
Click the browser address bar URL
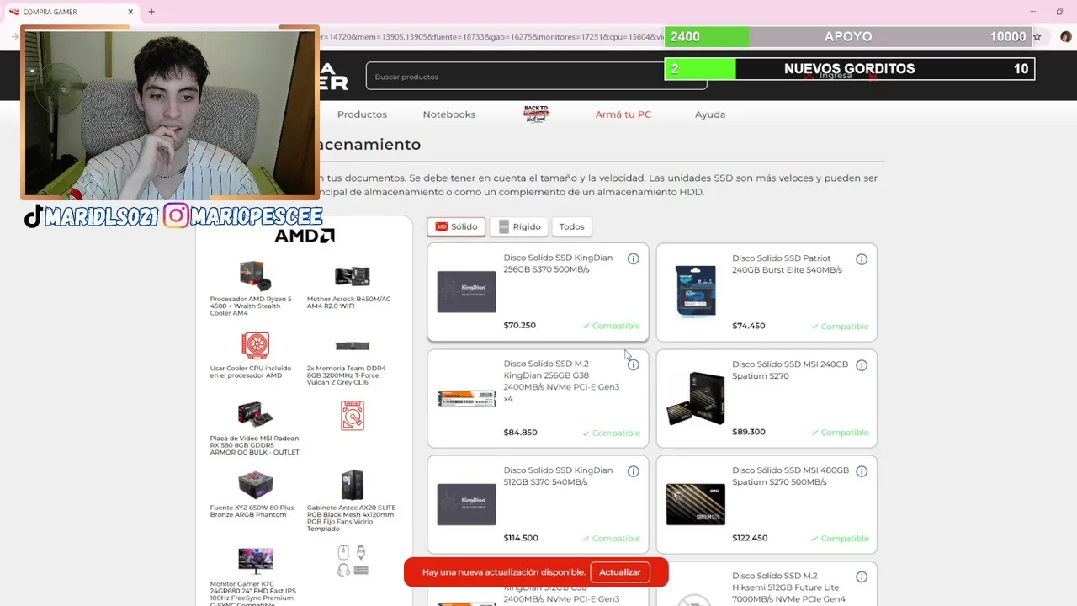(x=492, y=37)
